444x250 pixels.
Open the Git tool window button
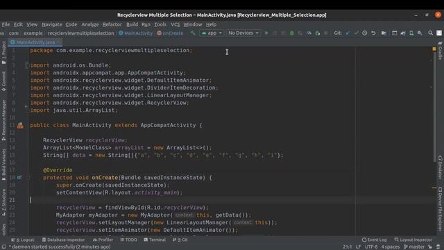pos(180,240)
